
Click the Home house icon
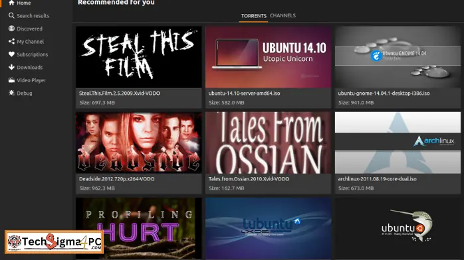tap(11, 3)
